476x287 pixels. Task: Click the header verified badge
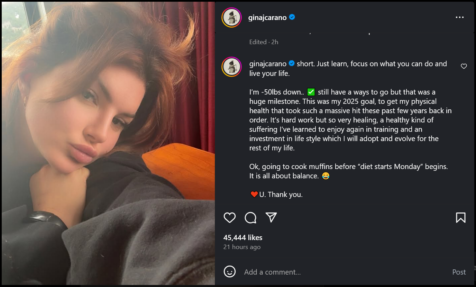point(292,17)
